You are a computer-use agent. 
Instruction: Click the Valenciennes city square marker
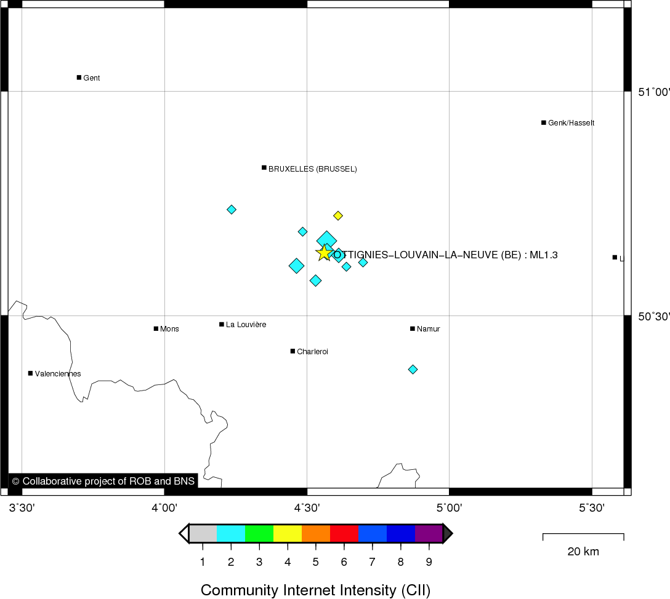30,373
